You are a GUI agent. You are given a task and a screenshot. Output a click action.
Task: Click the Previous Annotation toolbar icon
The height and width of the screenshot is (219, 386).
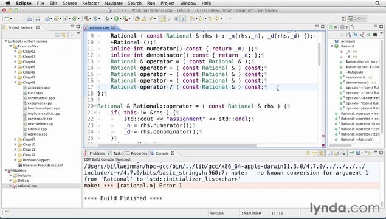201,19
